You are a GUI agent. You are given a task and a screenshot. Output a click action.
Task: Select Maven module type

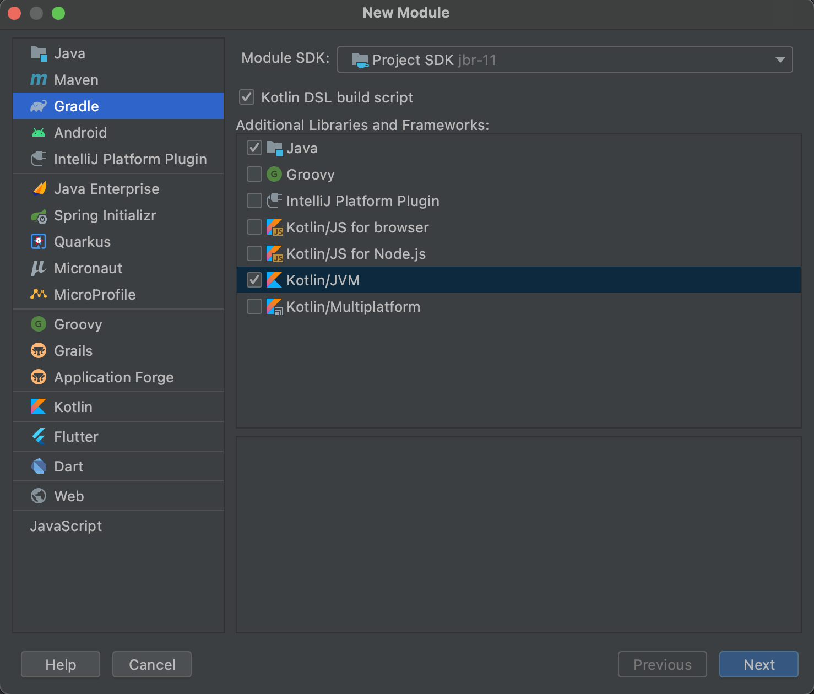point(118,80)
